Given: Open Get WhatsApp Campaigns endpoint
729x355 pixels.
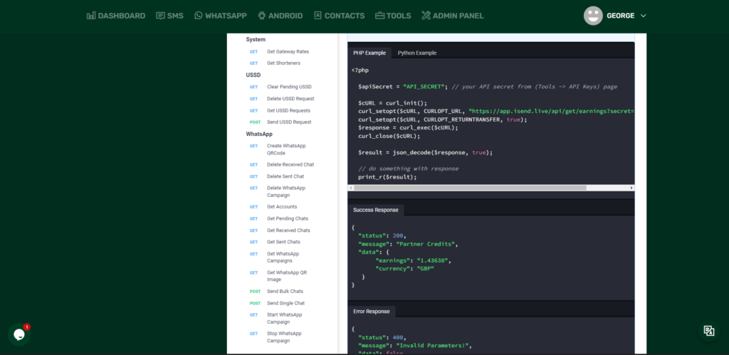Looking at the screenshot, I should coord(283,258).
